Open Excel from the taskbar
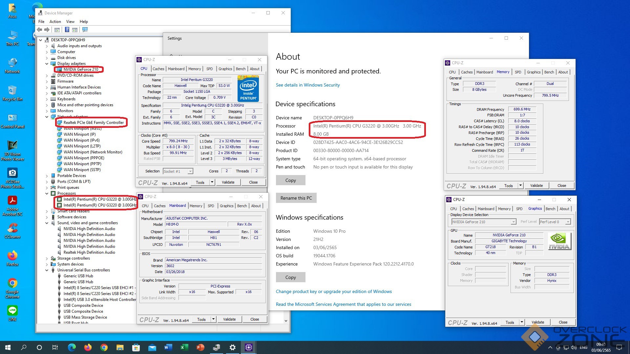The image size is (630, 354). 184,347
